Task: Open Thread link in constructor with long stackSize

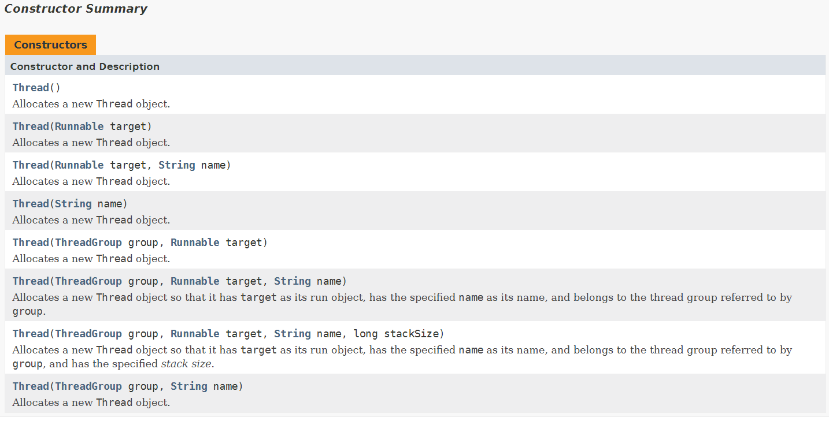Action: 31,334
